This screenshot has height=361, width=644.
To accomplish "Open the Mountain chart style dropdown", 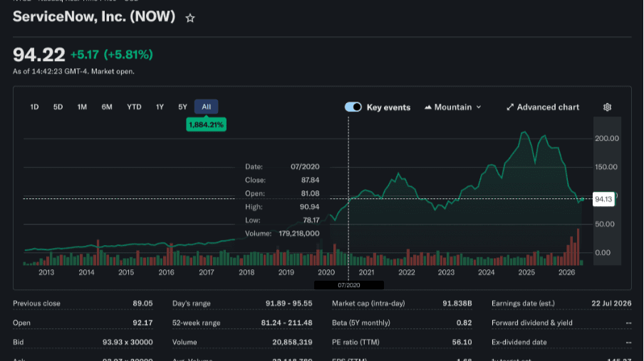I will pos(452,107).
